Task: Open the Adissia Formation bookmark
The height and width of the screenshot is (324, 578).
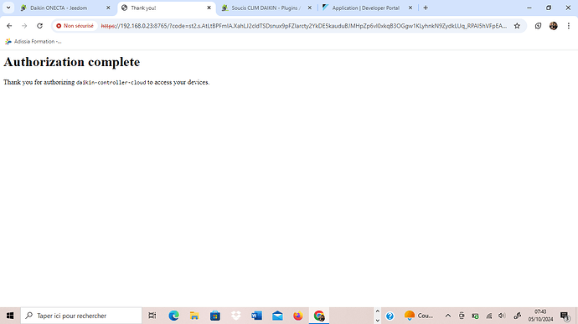Action: pos(34,41)
